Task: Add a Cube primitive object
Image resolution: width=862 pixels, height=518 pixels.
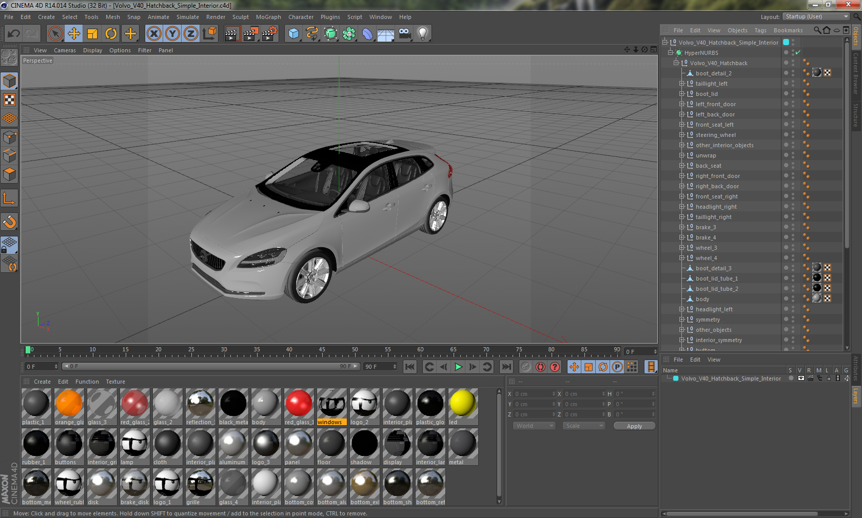Action: coord(293,34)
